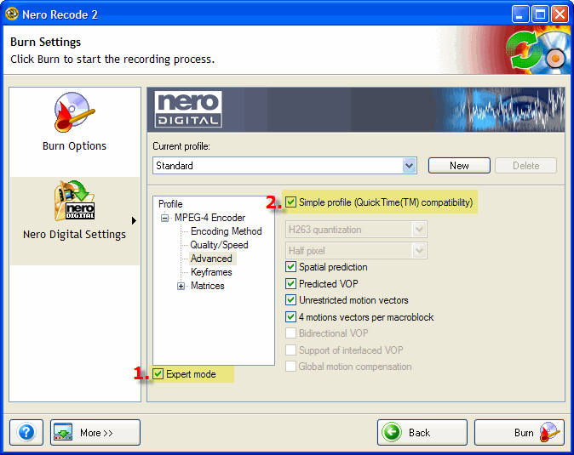Click the Nero Digital Settings label
This screenshot has width=574, height=455.
tap(74, 234)
